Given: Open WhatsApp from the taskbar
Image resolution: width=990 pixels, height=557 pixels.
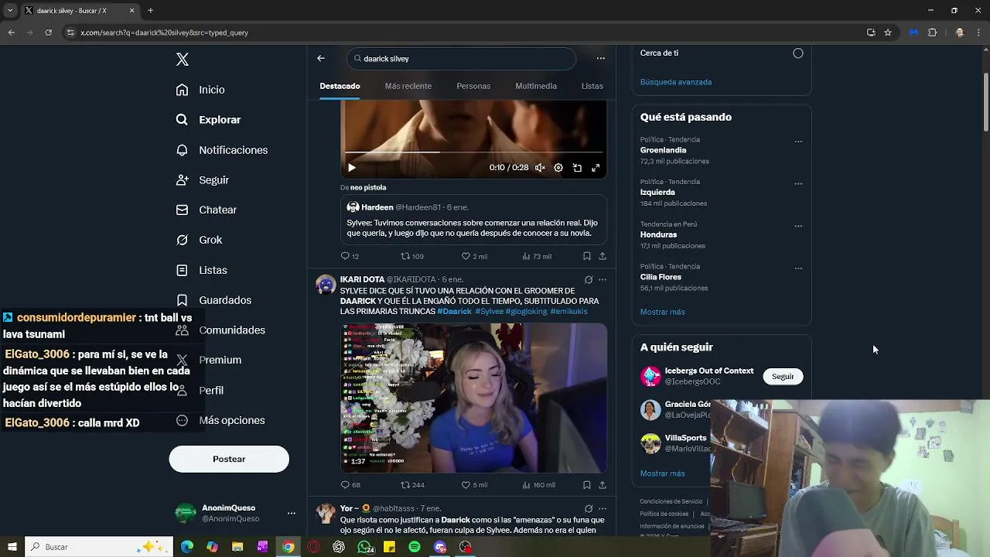Looking at the screenshot, I should pos(365,547).
